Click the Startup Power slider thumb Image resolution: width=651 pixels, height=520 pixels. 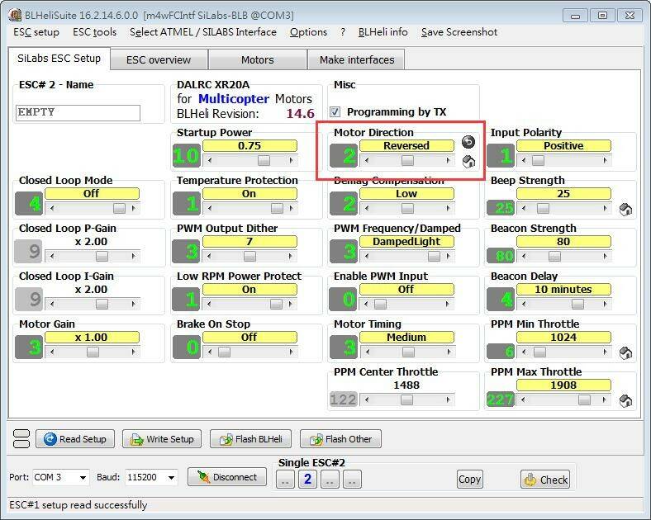point(264,160)
